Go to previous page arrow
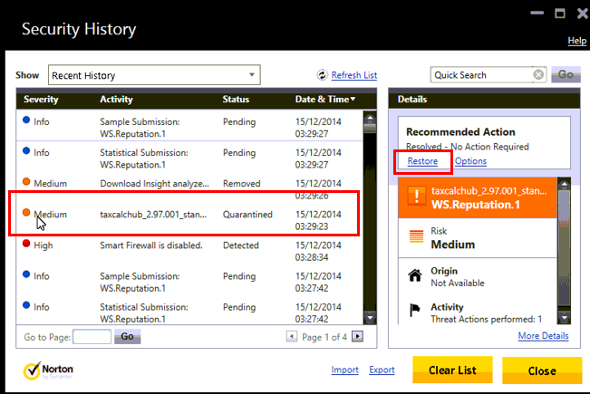 pyautogui.click(x=292, y=336)
